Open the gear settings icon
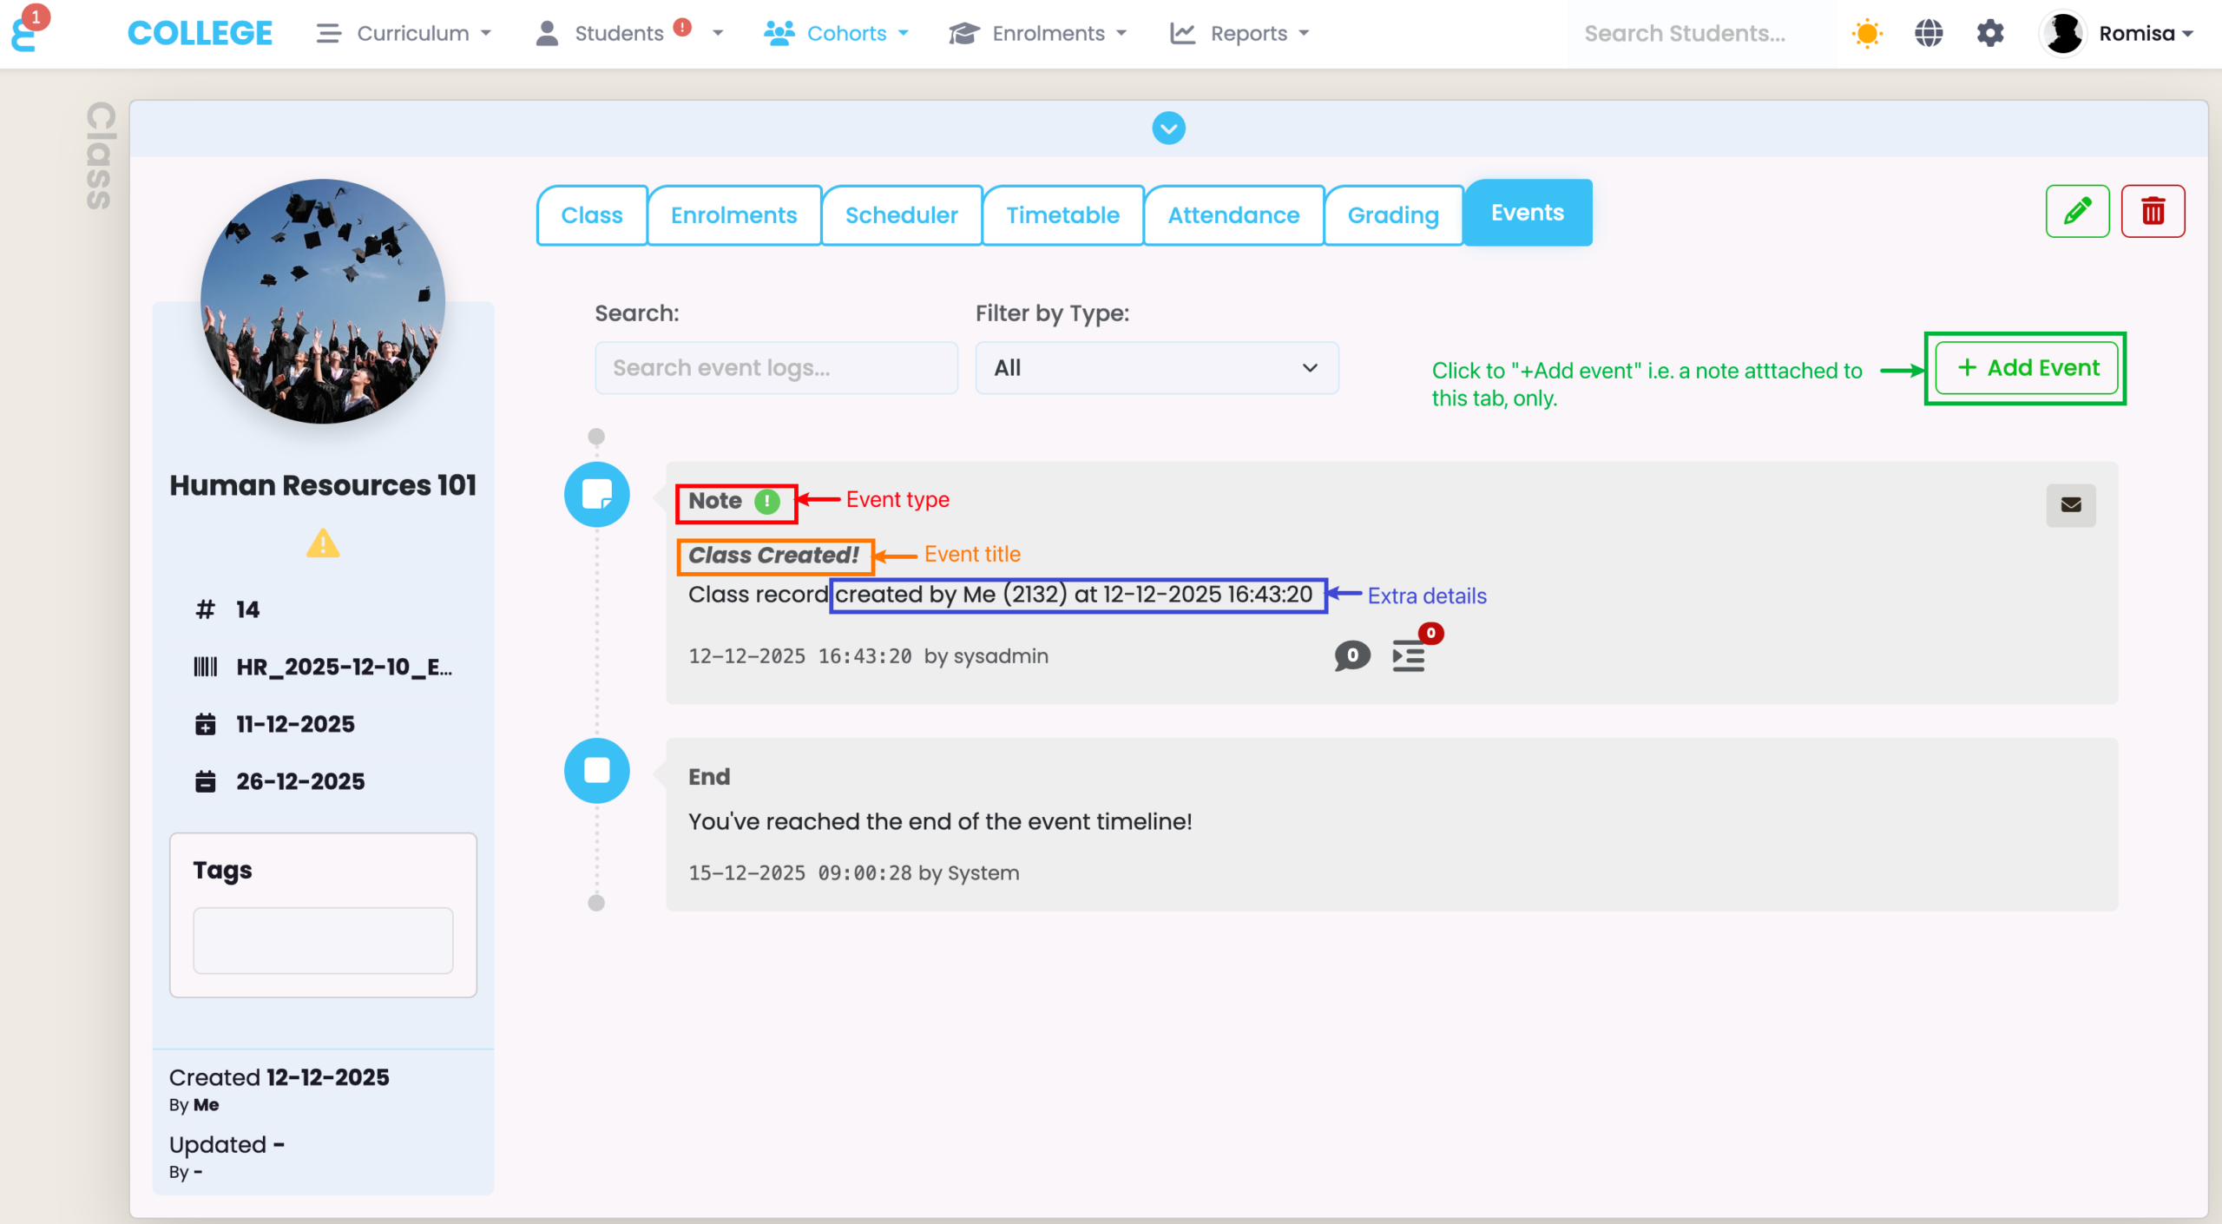 coord(1990,33)
